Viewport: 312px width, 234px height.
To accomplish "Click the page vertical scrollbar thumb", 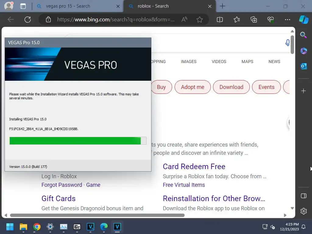I will coord(292,44).
